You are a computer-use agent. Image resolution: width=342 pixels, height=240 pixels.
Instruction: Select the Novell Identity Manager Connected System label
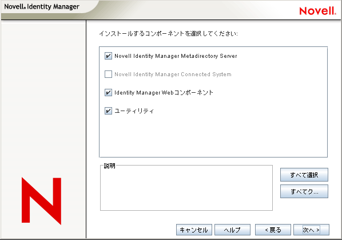point(173,74)
